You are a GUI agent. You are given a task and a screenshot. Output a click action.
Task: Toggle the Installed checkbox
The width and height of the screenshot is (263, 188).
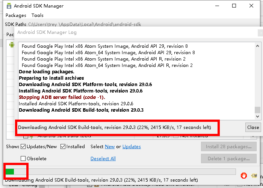pos(63,147)
